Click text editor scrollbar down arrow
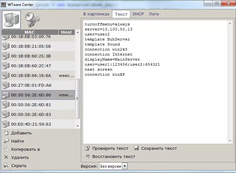 coord(230,141)
